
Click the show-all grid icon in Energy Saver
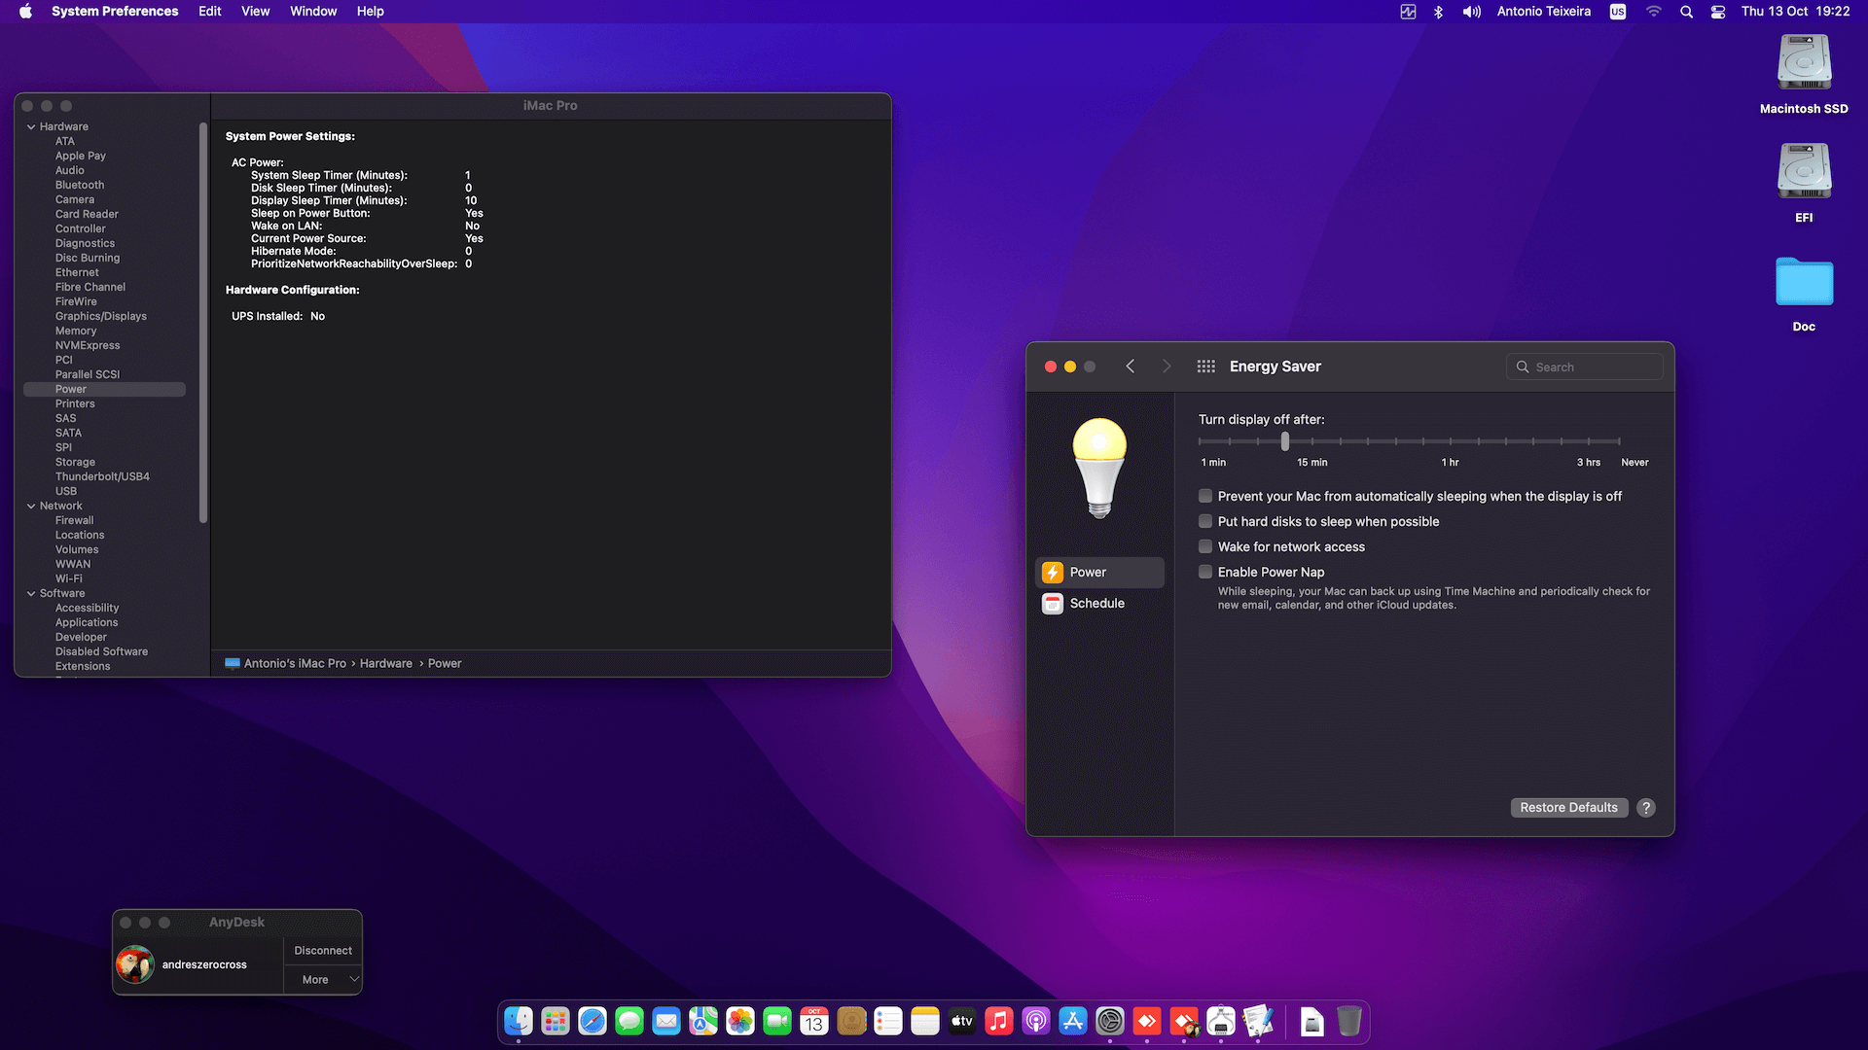coord(1205,367)
